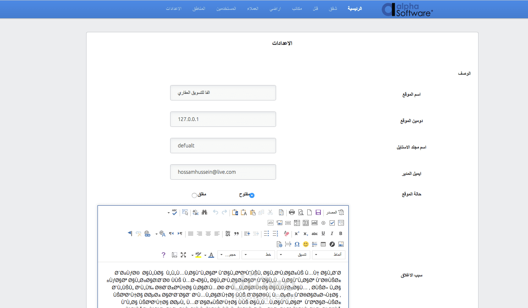The height and width of the screenshot is (308, 528).
Task: Insert an image via Image icon
Action: pyautogui.click(x=341, y=244)
